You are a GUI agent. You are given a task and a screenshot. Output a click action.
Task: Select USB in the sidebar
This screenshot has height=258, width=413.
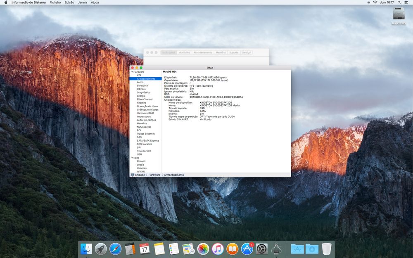(139, 154)
